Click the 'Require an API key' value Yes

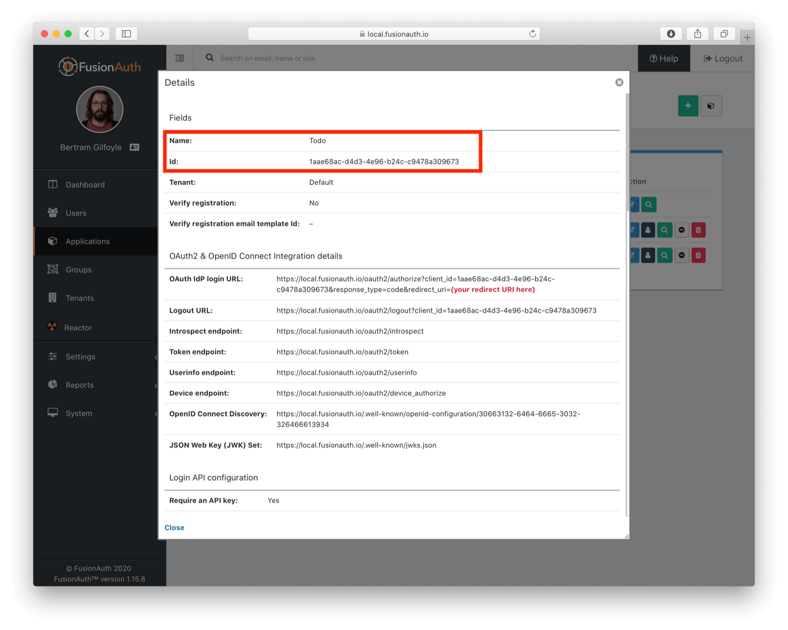(x=273, y=501)
